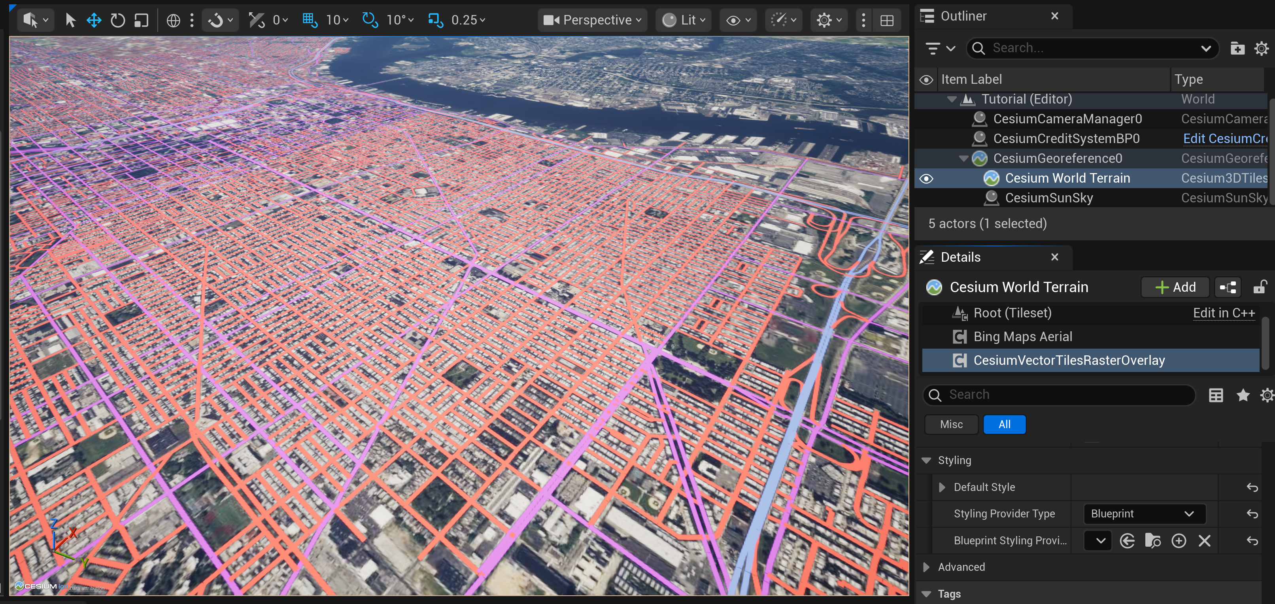Clear the Blueprint Styling Provider value
Screen dimensions: 1275x604
click(1204, 541)
